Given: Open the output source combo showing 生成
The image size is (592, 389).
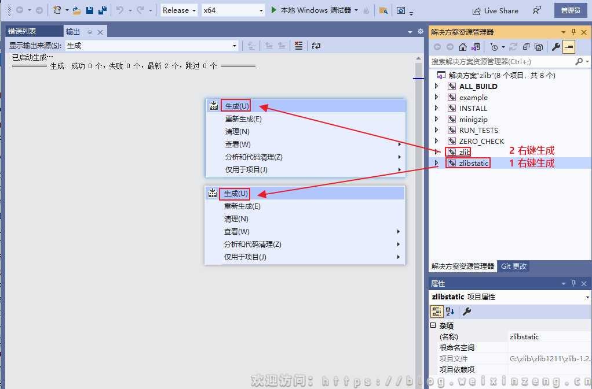Looking at the screenshot, I should click(x=152, y=46).
